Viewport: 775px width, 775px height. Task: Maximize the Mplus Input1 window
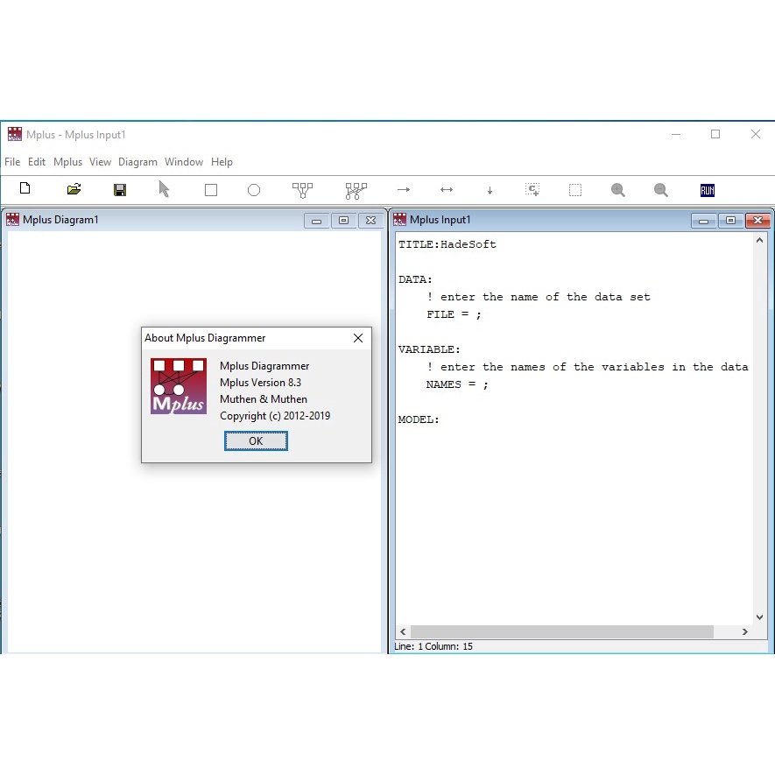point(730,221)
